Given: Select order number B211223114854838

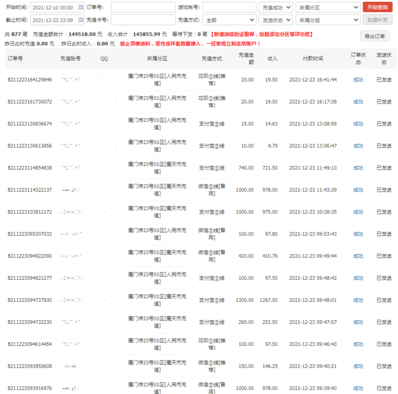Looking at the screenshot, I should 30,168.
